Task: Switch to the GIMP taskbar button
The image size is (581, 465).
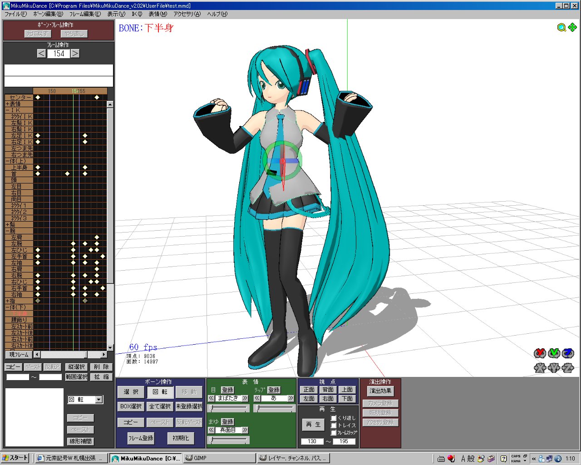Action: pyautogui.click(x=220, y=458)
